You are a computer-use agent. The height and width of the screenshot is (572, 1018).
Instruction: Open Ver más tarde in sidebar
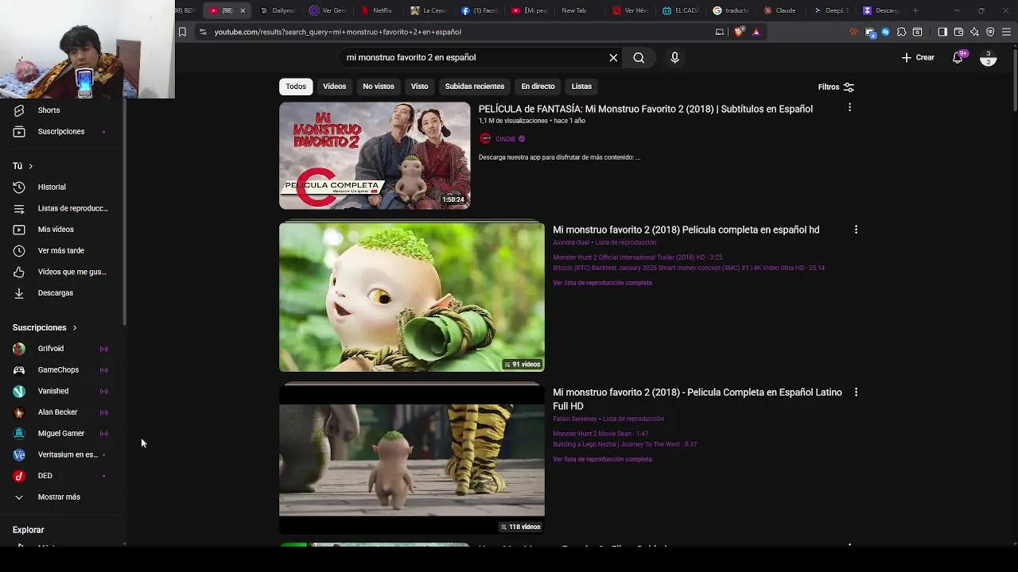pyautogui.click(x=60, y=250)
